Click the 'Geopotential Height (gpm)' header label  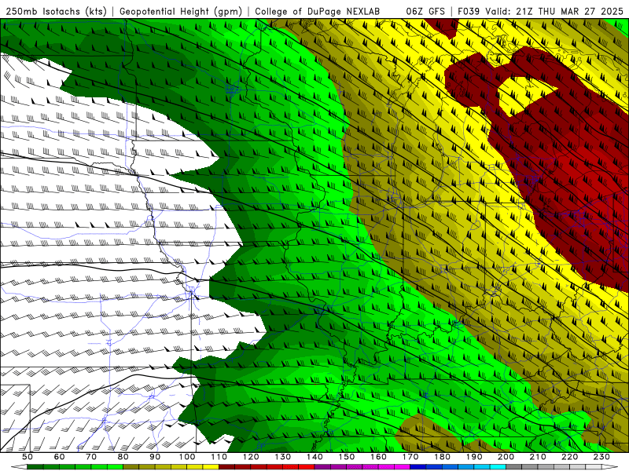click(181, 11)
